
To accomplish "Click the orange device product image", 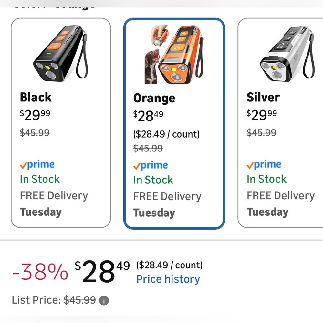I will [174, 55].
